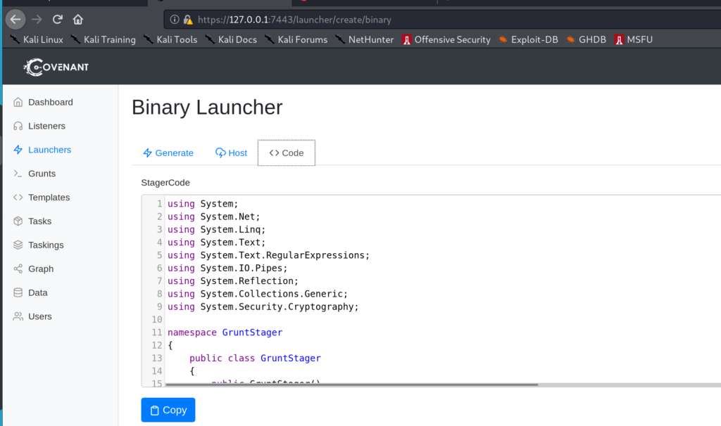Click the Grunts terminal prompt icon
The image size is (721, 426).
point(18,174)
